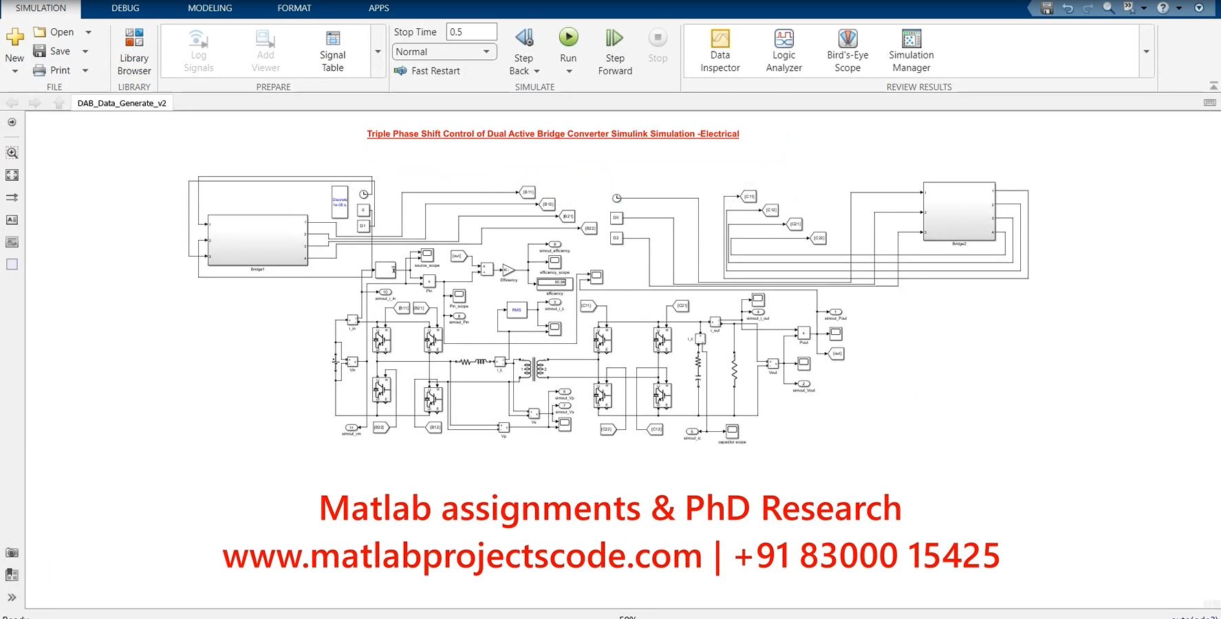Open the quick access toolbar options menu

[x=1199, y=8]
